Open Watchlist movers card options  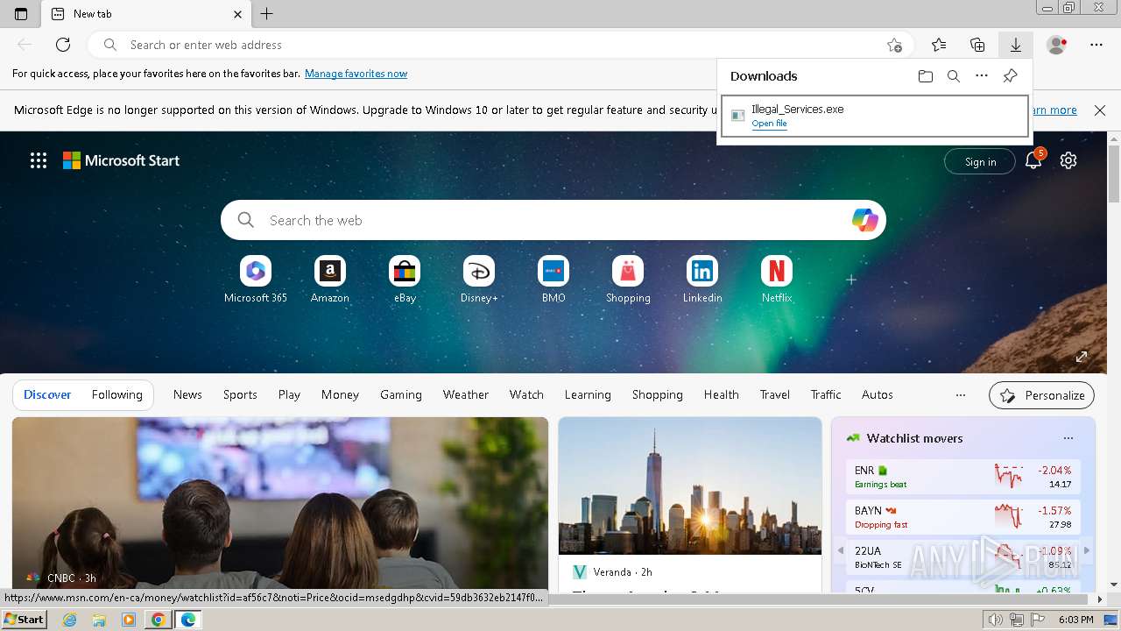click(x=1068, y=438)
